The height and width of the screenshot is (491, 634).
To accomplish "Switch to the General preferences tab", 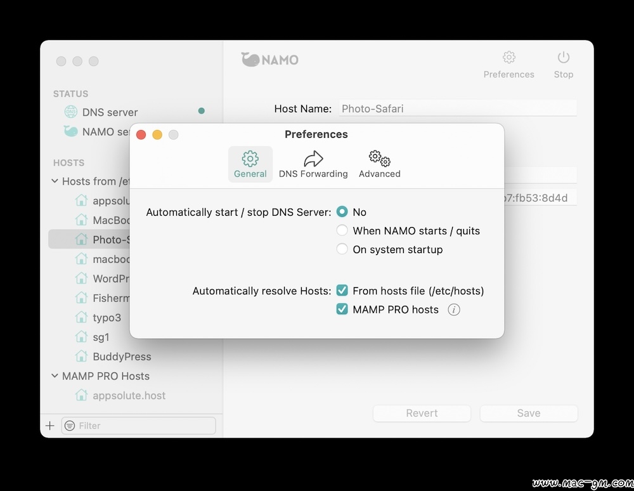I will click(250, 164).
